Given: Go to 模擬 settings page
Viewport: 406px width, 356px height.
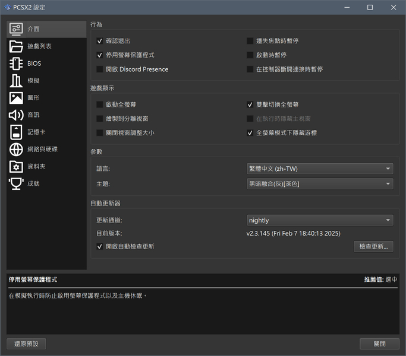Looking at the screenshot, I should [46, 81].
